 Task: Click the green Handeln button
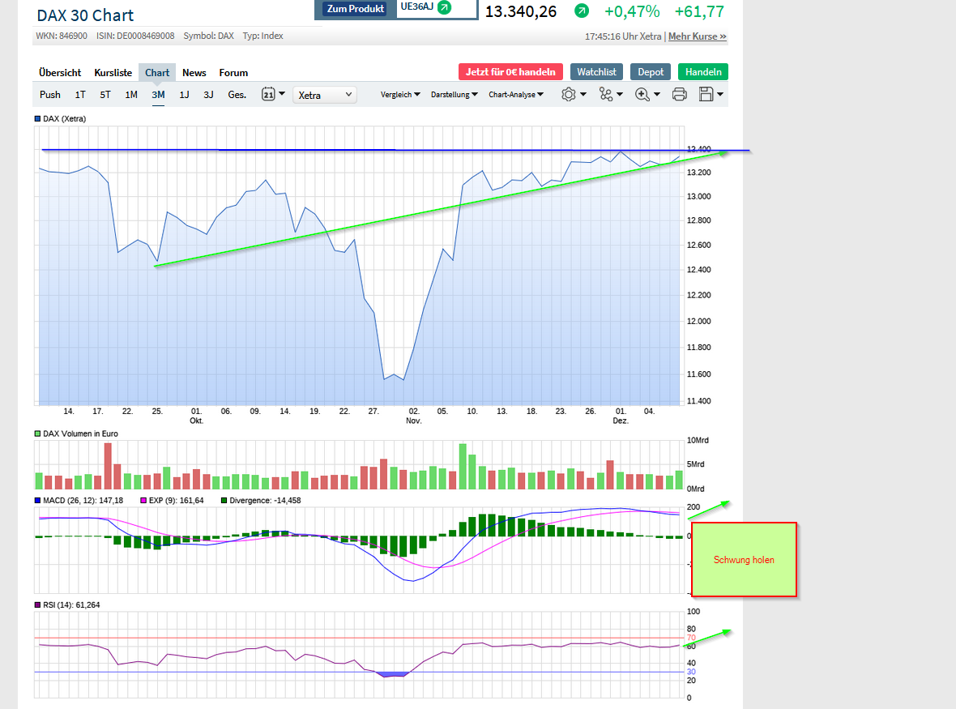703,72
